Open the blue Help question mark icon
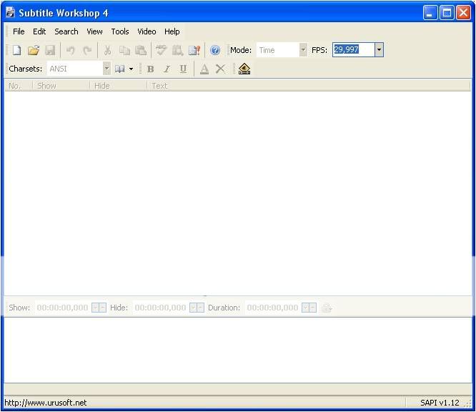The height and width of the screenshot is (412, 476). pyautogui.click(x=215, y=50)
